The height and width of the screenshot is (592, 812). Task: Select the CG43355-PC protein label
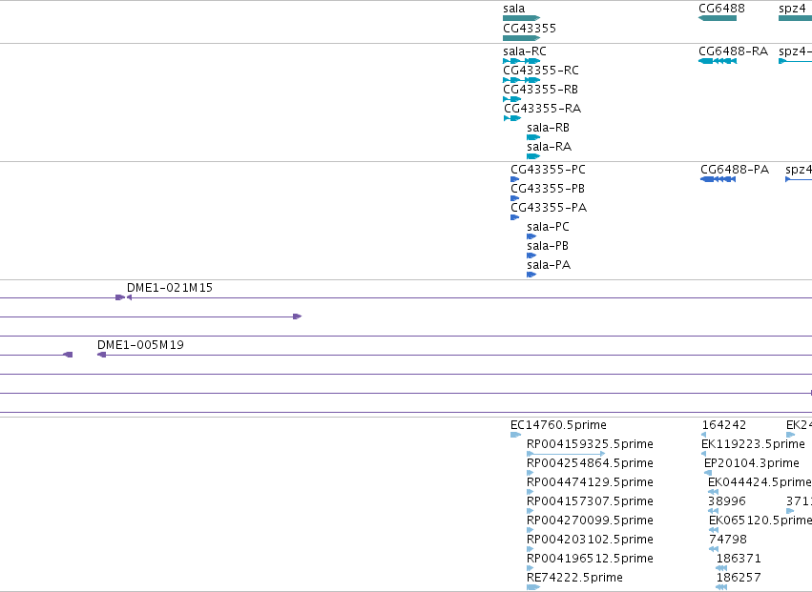pos(548,170)
